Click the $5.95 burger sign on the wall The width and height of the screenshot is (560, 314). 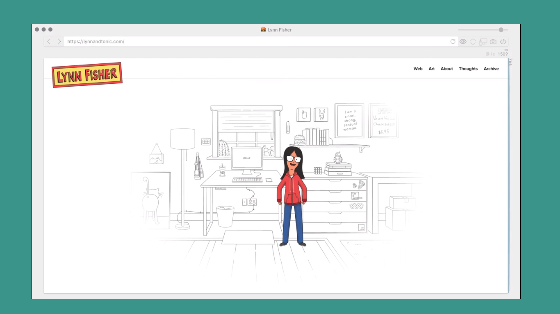tap(383, 121)
